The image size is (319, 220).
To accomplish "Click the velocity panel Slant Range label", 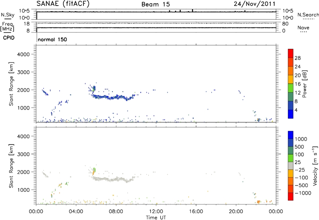I will (11, 166).
